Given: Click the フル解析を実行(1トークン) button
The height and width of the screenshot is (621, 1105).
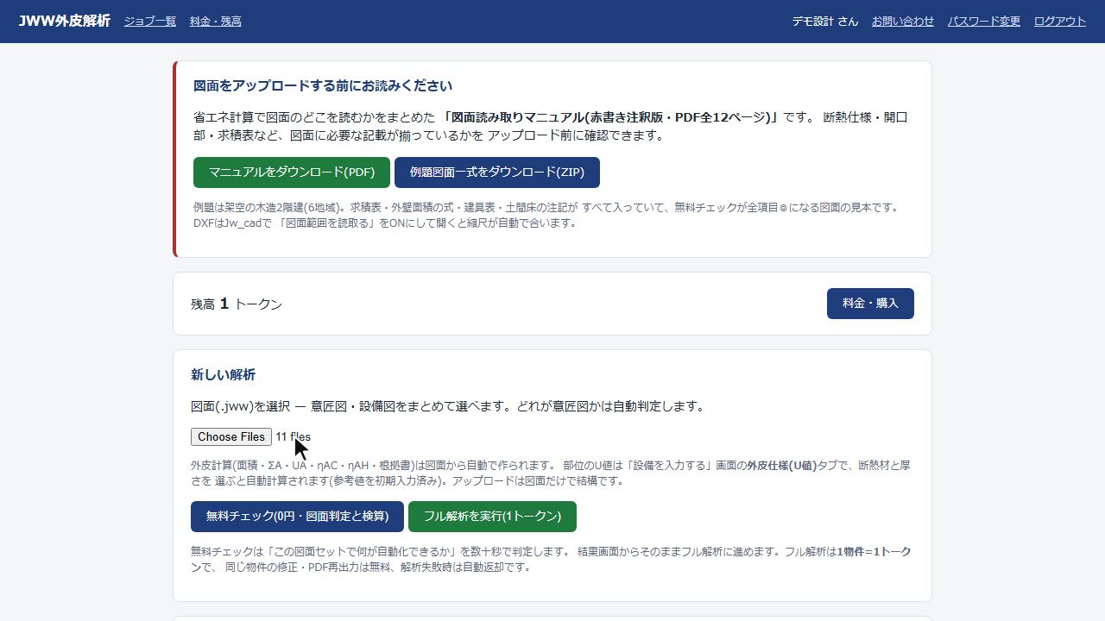Looking at the screenshot, I should (492, 517).
